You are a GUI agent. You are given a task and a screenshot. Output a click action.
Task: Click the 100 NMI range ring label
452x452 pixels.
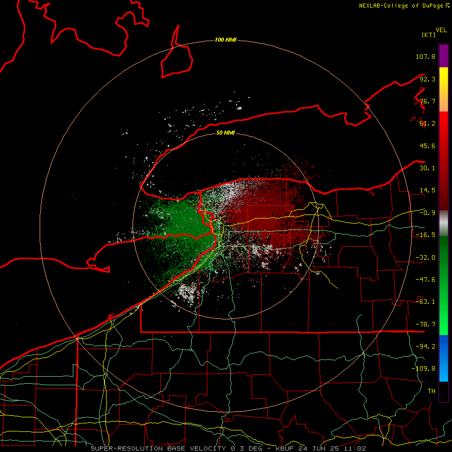pos(225,40)
